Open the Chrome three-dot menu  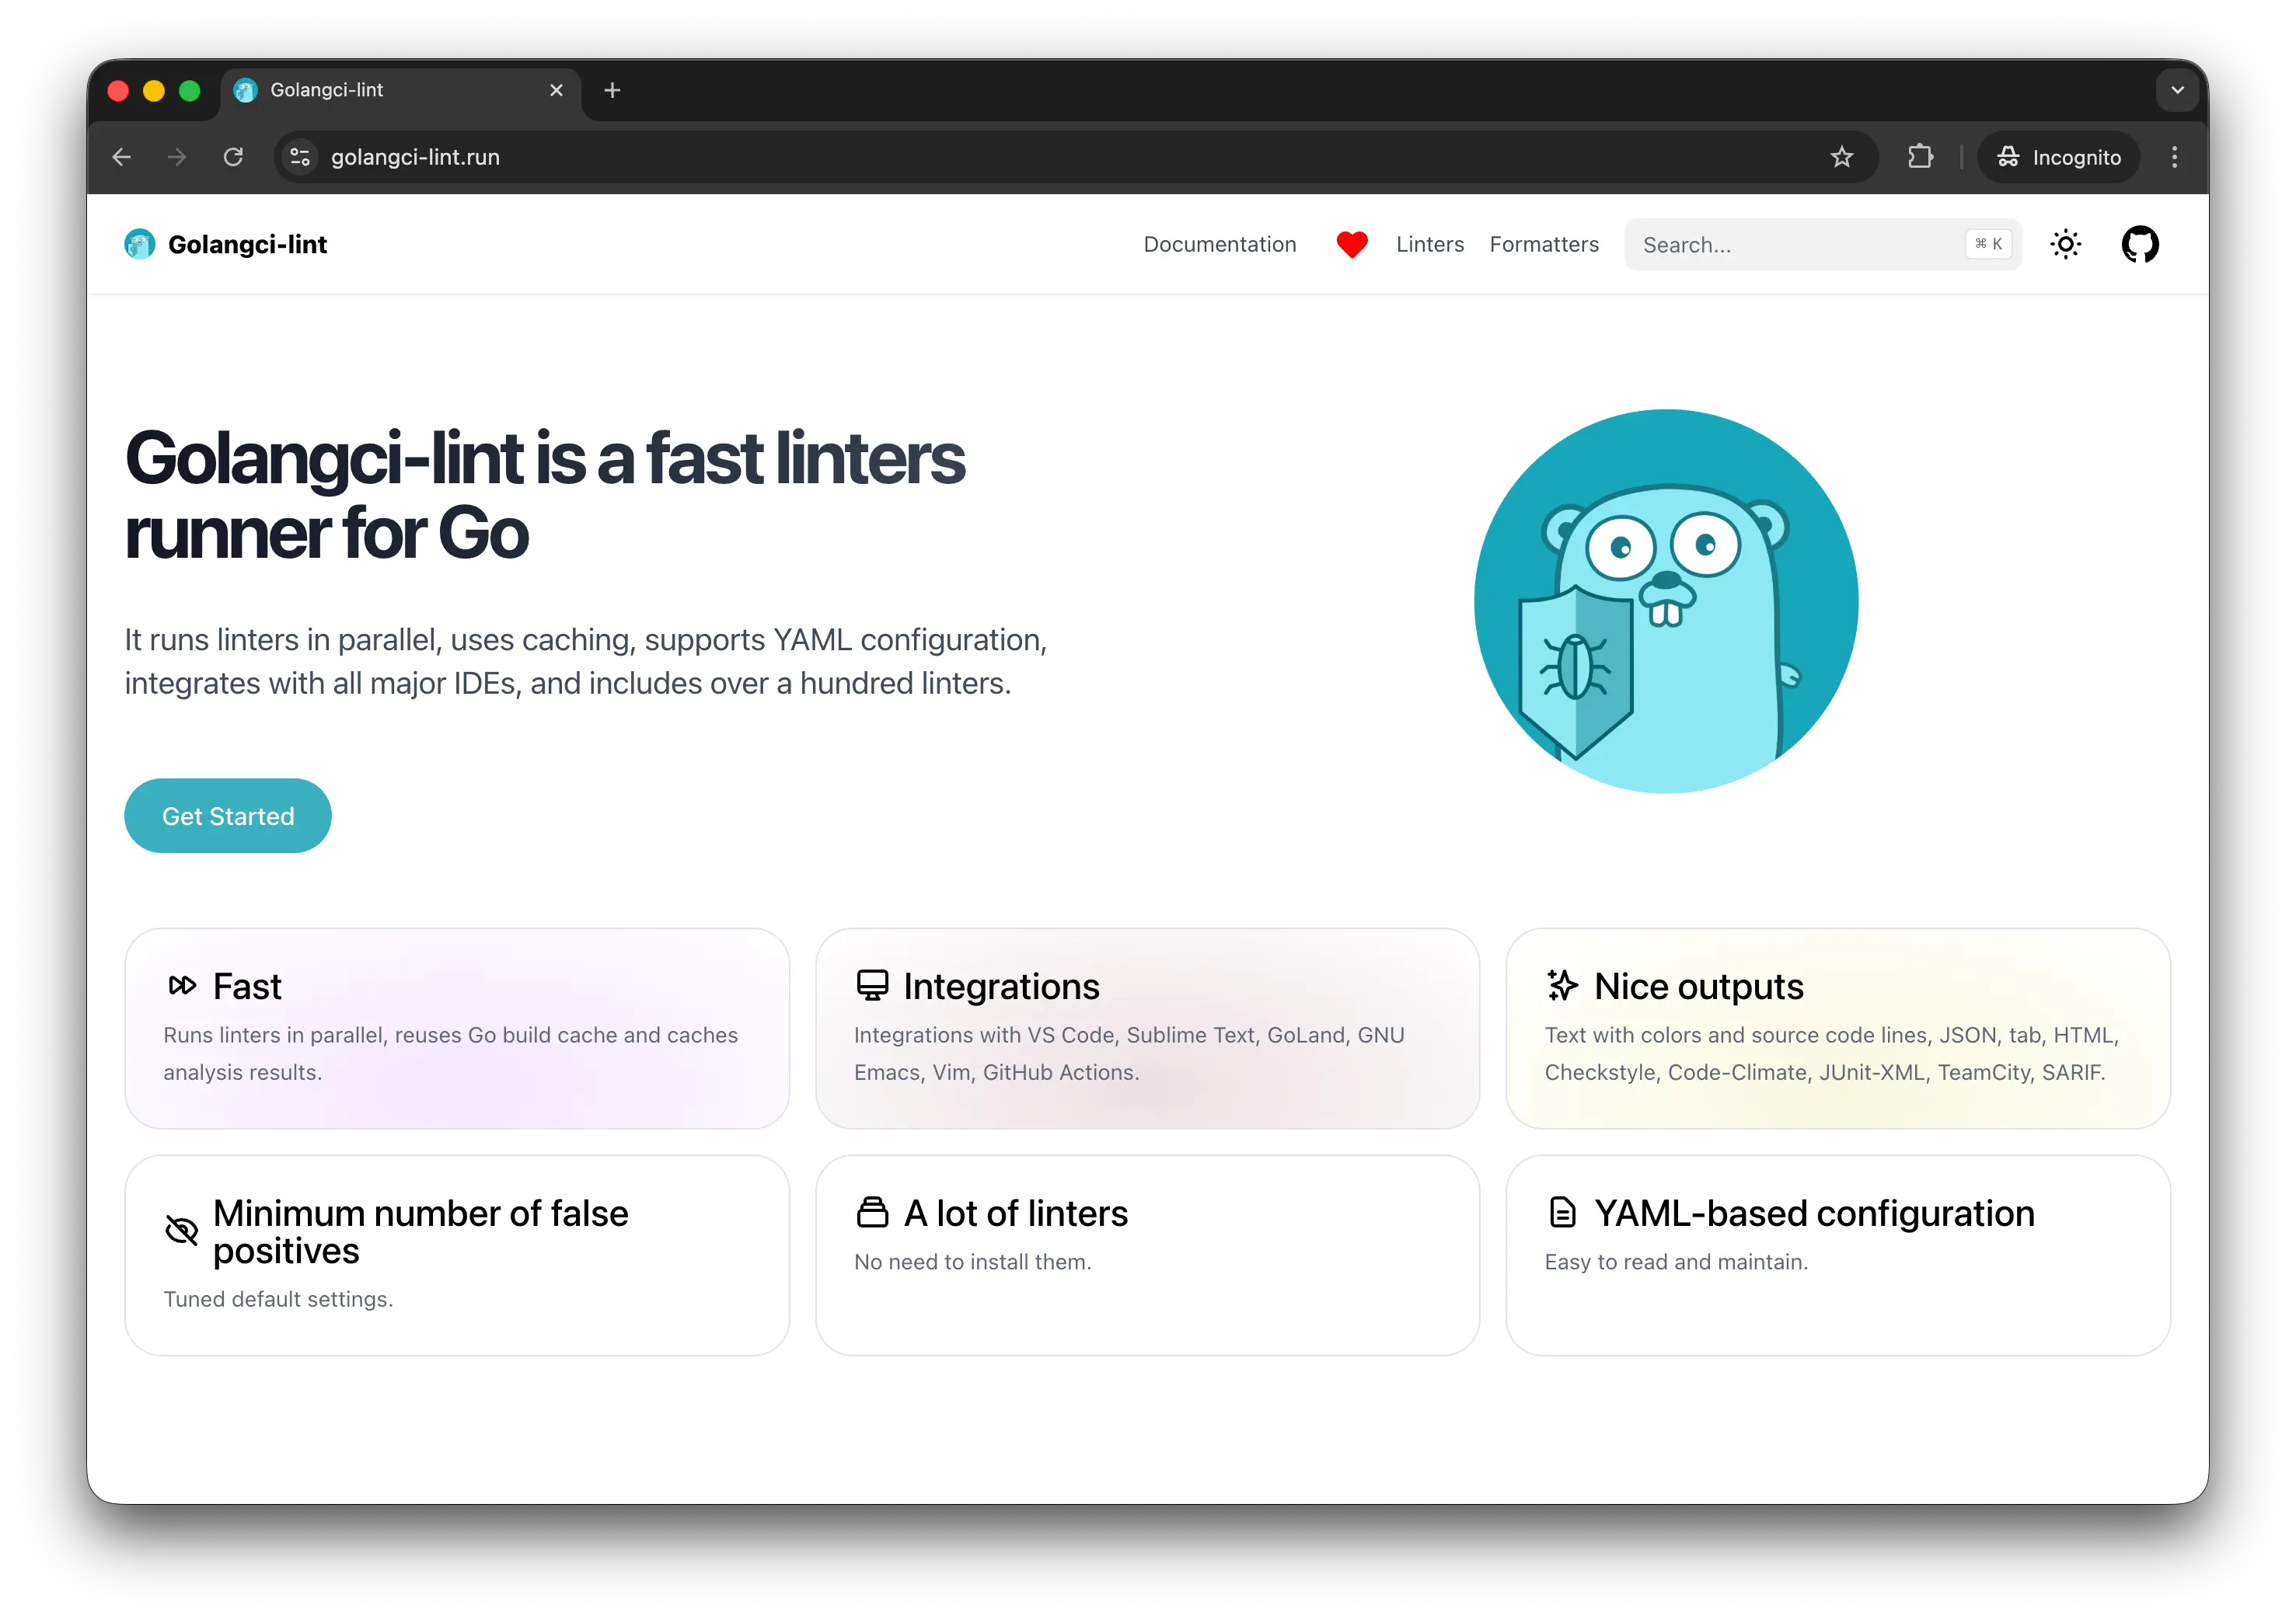point(2174,157)
